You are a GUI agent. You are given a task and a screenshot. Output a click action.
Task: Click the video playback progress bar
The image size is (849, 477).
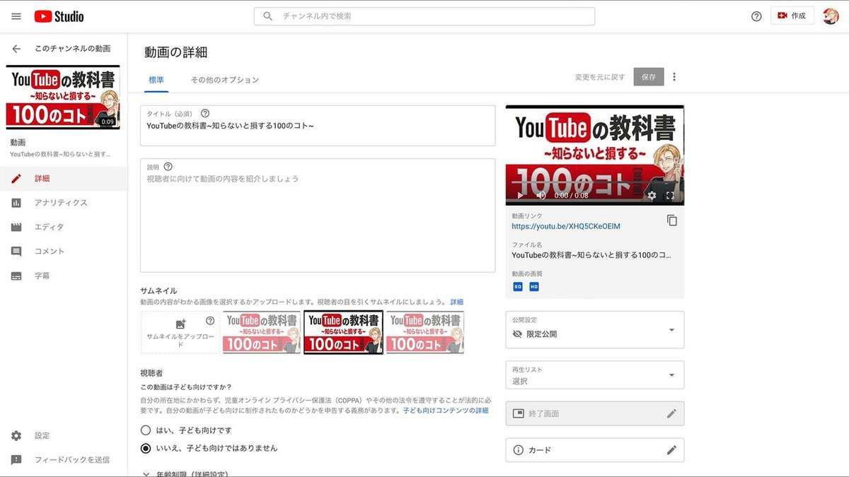594,182
